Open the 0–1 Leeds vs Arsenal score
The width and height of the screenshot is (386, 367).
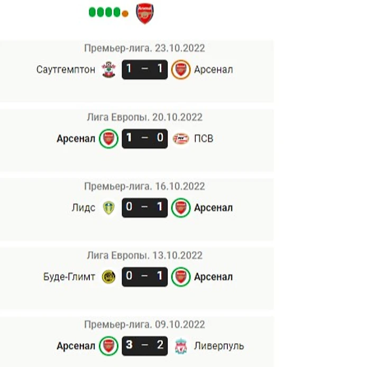coord(144,208)
